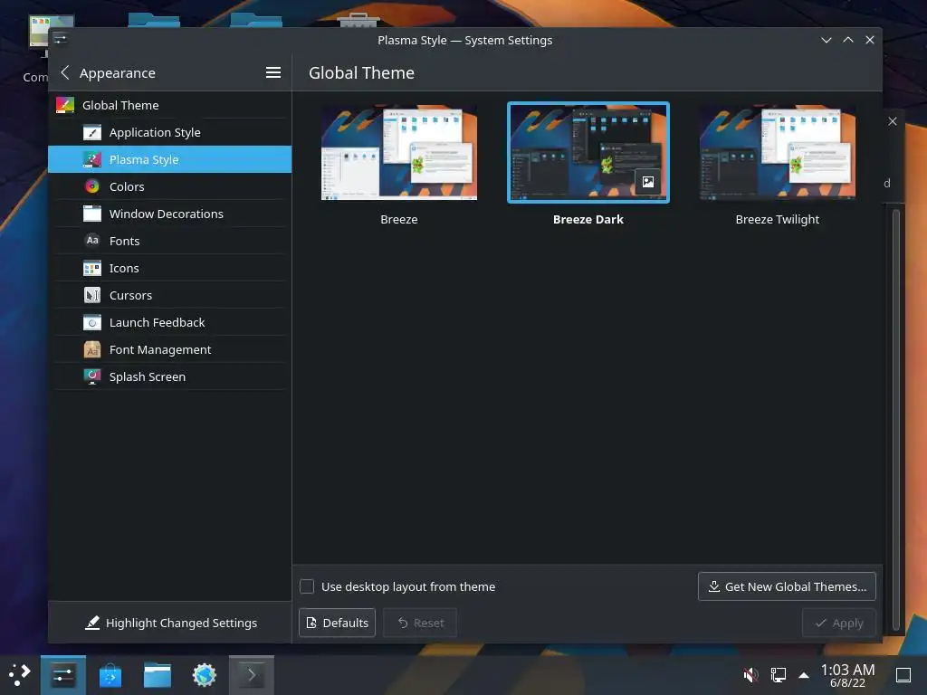
Task: Click the Application Style icon
Action: click(x=91, y=132)
